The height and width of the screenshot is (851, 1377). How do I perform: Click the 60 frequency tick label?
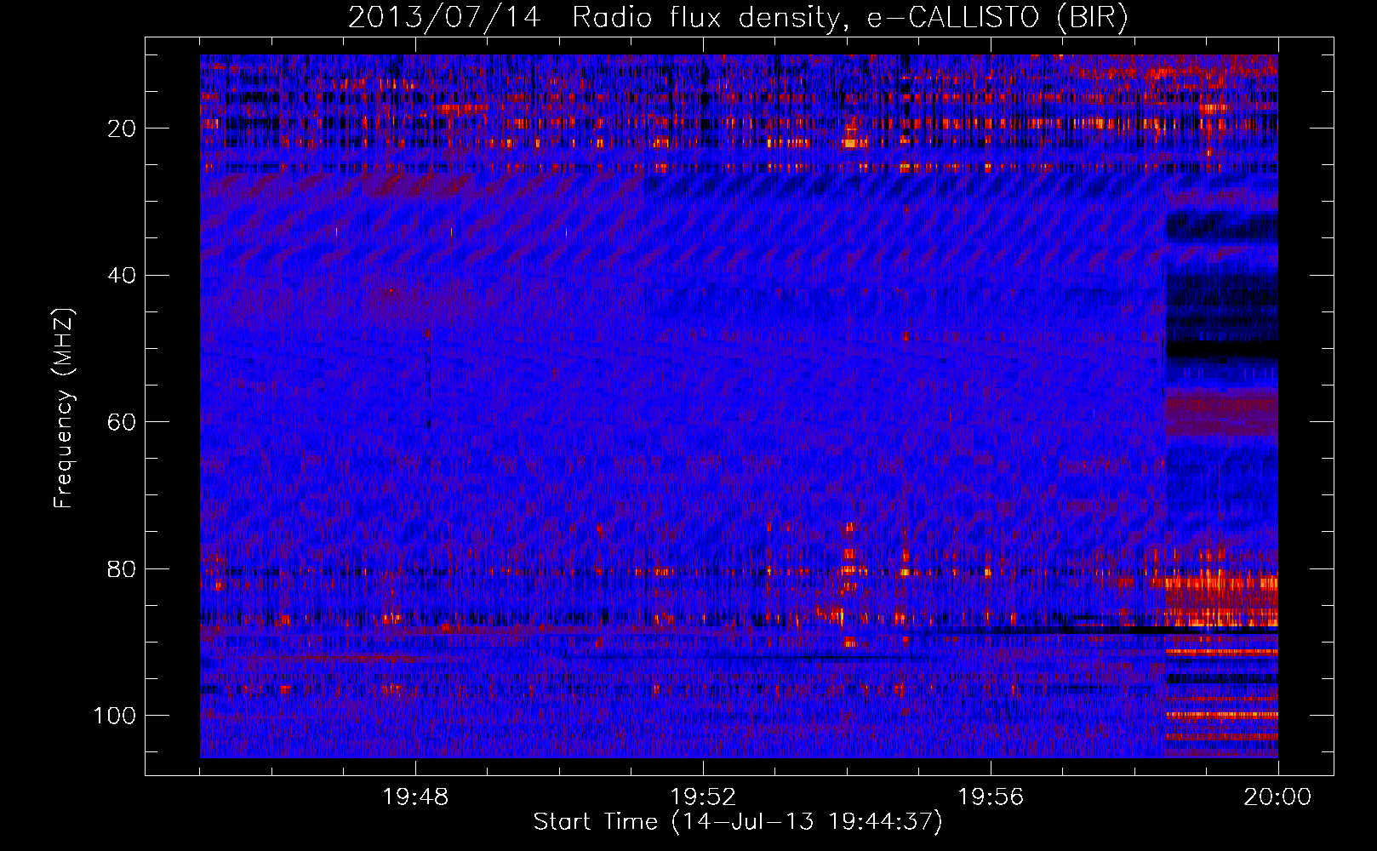tap(123, 422)
